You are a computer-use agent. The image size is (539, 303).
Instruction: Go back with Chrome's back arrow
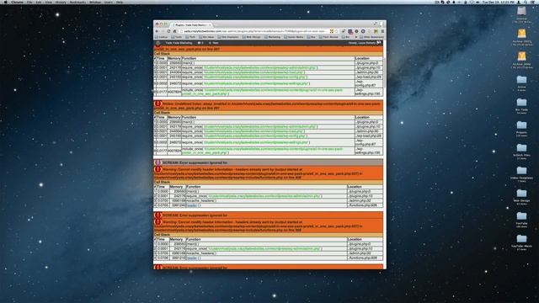tap(157, 31)
